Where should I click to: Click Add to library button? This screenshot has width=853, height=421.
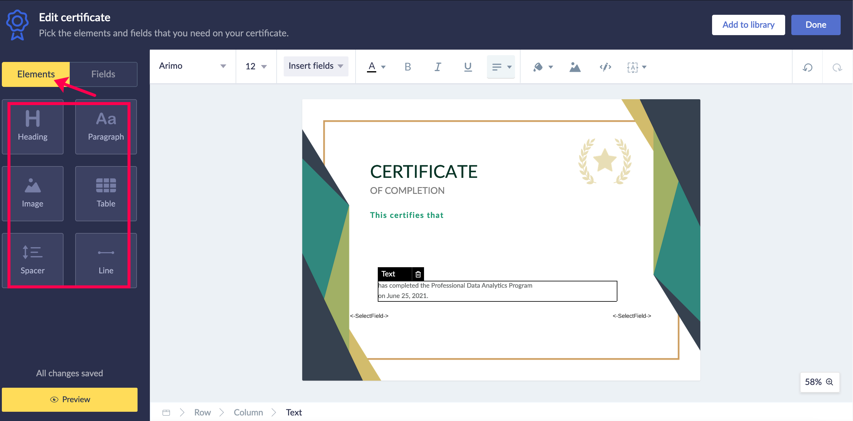click(x=748, y=25)
